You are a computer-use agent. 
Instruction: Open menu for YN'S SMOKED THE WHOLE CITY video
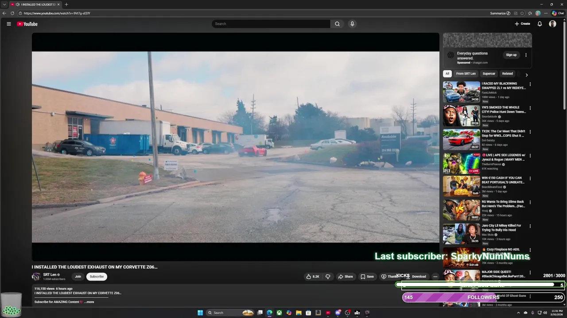[530, 108]
